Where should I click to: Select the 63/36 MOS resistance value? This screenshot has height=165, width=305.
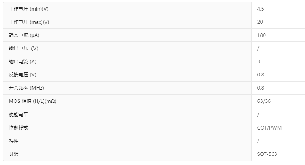pyautogui.click(x=264, y=101)
